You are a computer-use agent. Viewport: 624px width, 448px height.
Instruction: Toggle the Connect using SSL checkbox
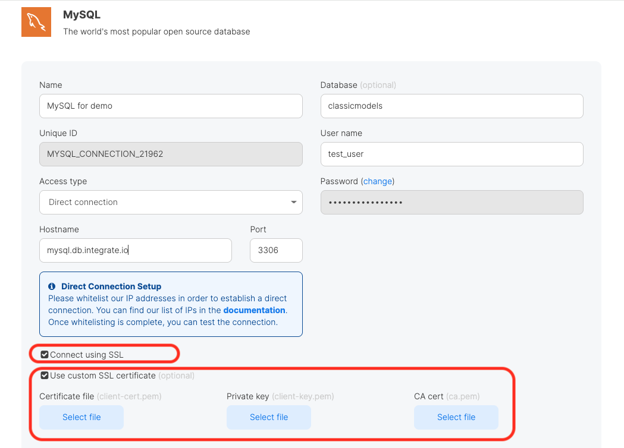[45, 355]
